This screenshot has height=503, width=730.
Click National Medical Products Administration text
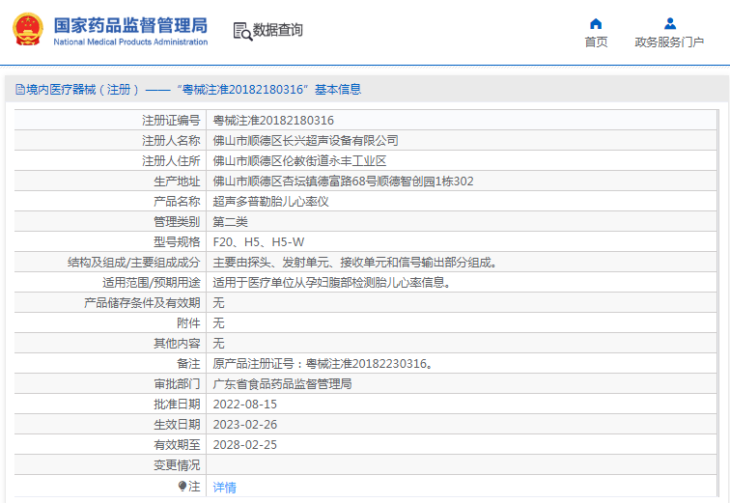(x=130, y=42)
